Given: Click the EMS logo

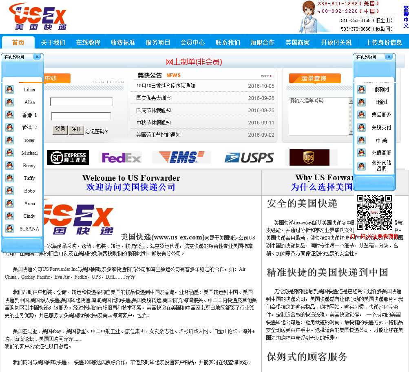Looking at the screenshot, I should click(x=181, y=157).
